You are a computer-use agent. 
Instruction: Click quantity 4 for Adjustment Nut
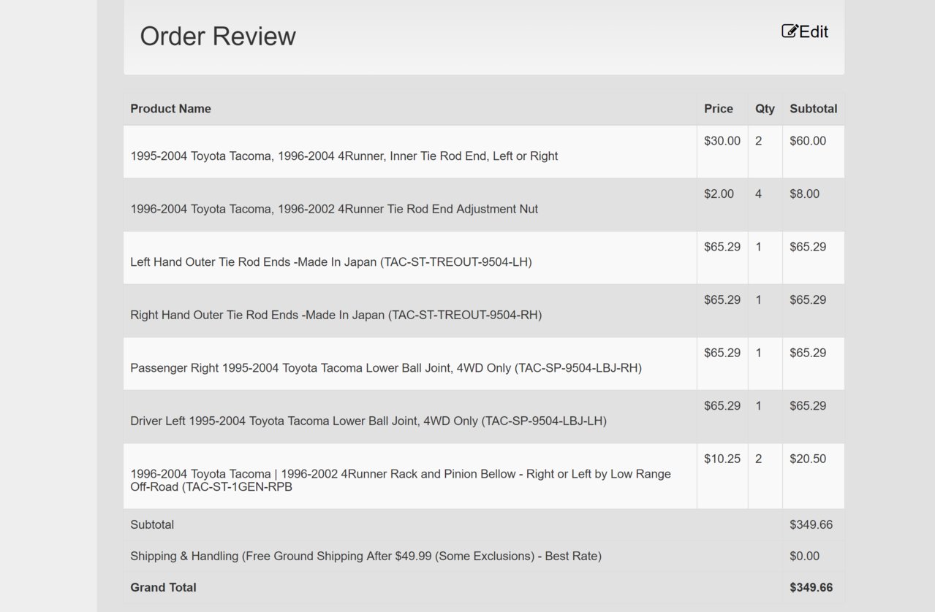(x=765, y=205)
